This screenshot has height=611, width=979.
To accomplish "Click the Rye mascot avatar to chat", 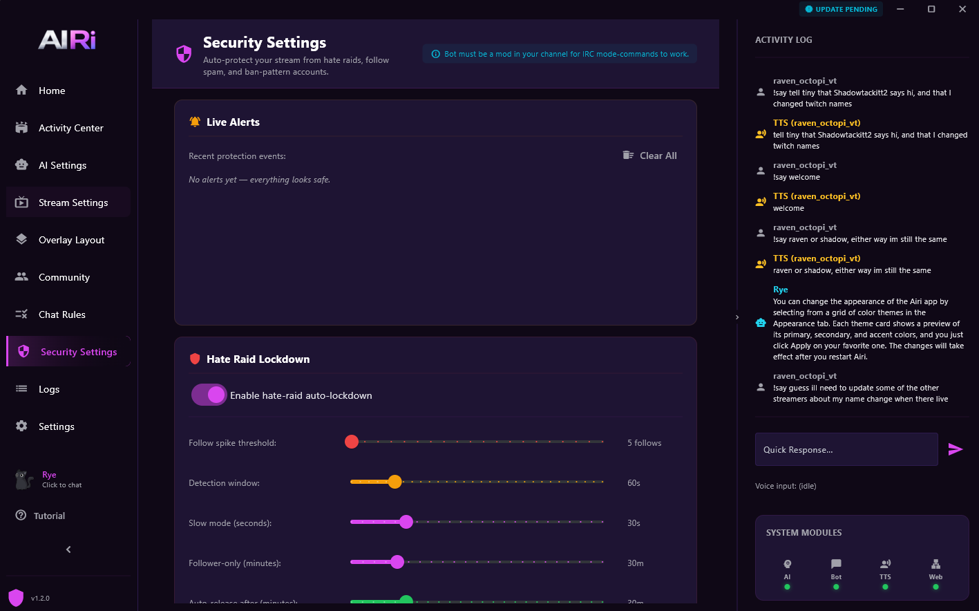I will pos(22,479).
